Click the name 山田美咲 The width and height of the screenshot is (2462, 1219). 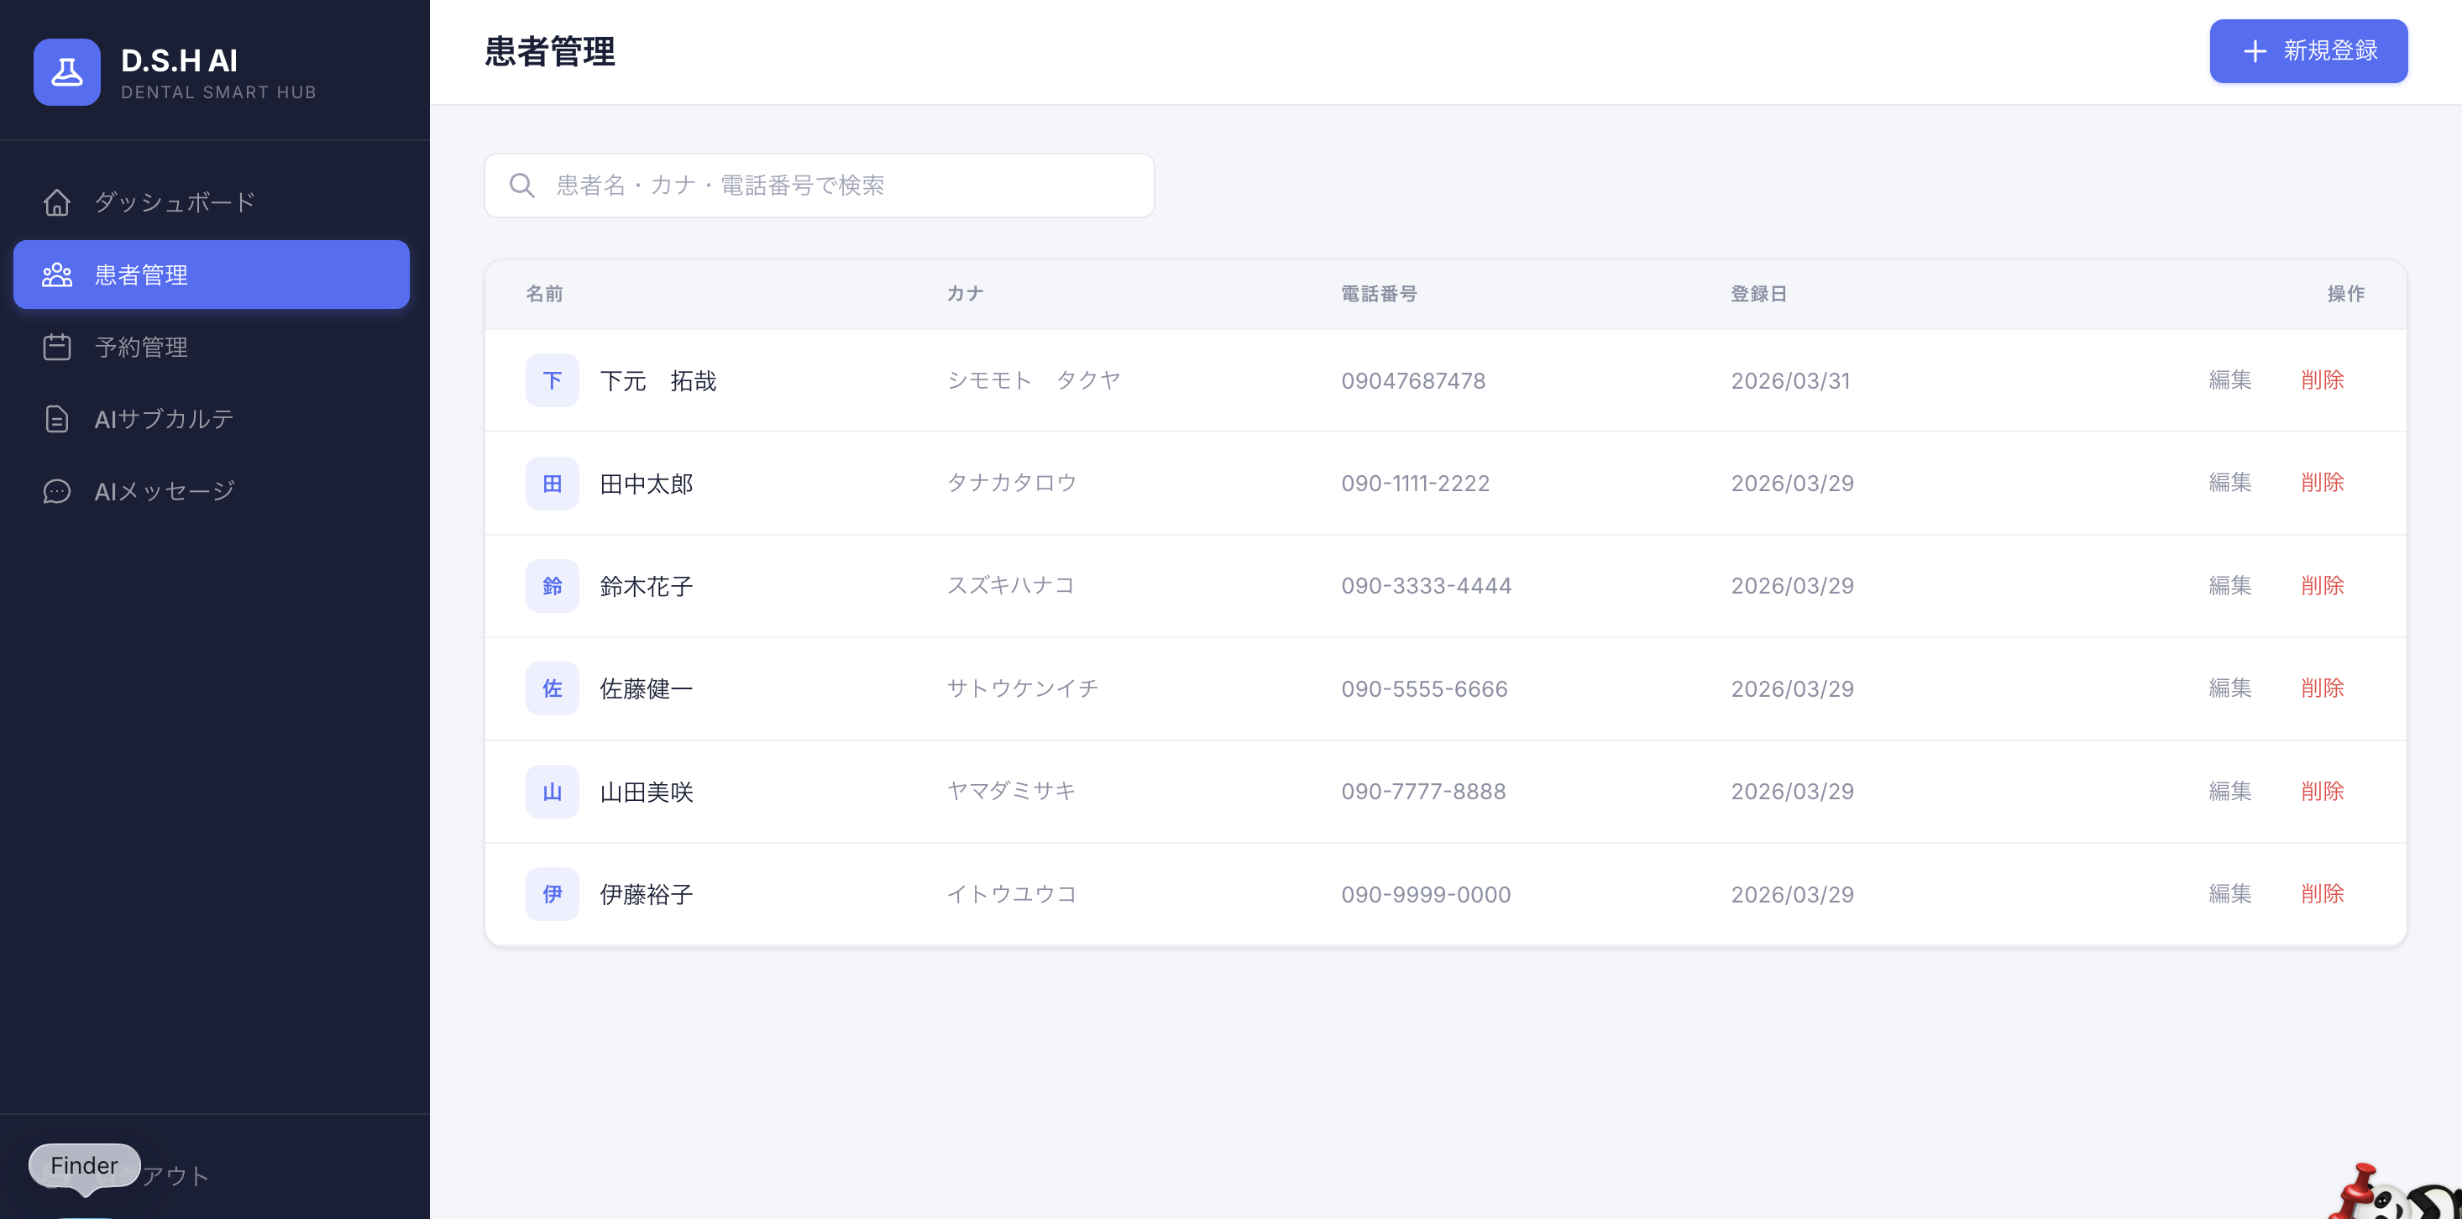[646, 792]
